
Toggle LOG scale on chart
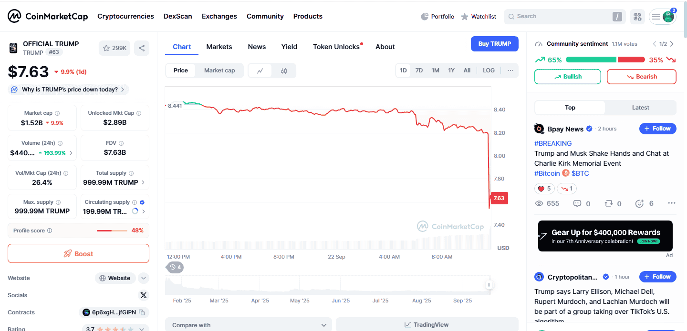tap(489, 70)
